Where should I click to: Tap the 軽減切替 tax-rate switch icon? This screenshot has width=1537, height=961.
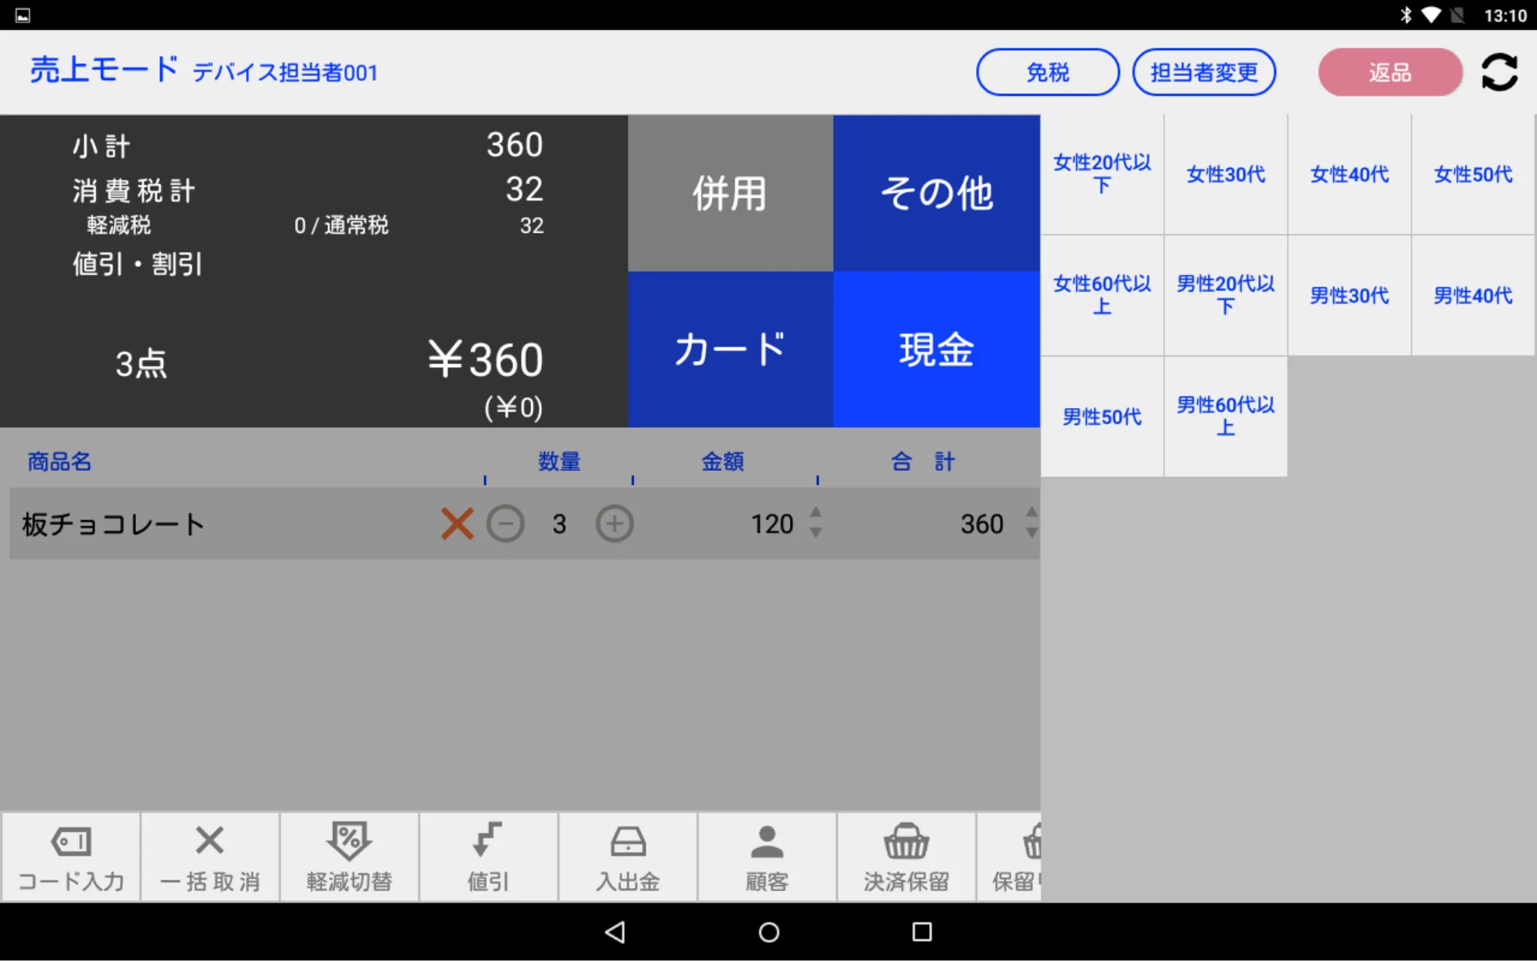coord(349,855)
